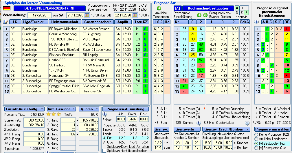The width and height of the screenshot is (292, 153).
Task: Click info icon next to Quotenfaktor
Action: pyautogui.click(x=247, y=123)
